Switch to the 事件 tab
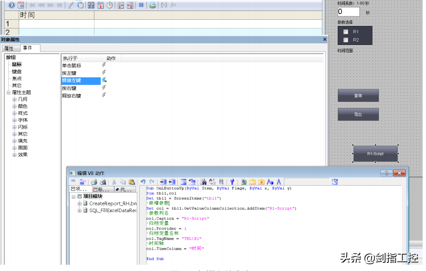The width and height of the screenshot is (426, 271). [x=27, y=48]
